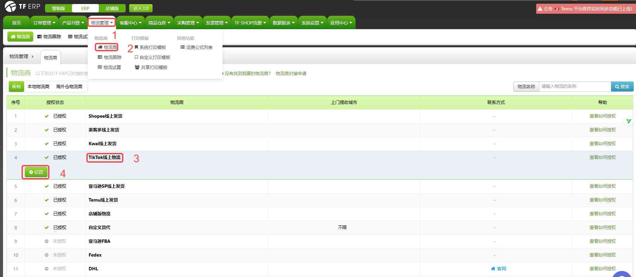This screenshot has width=636, height=277.
Task: Click the 设置 button under TikTok线上物流
Action: [x=36, y=172]
